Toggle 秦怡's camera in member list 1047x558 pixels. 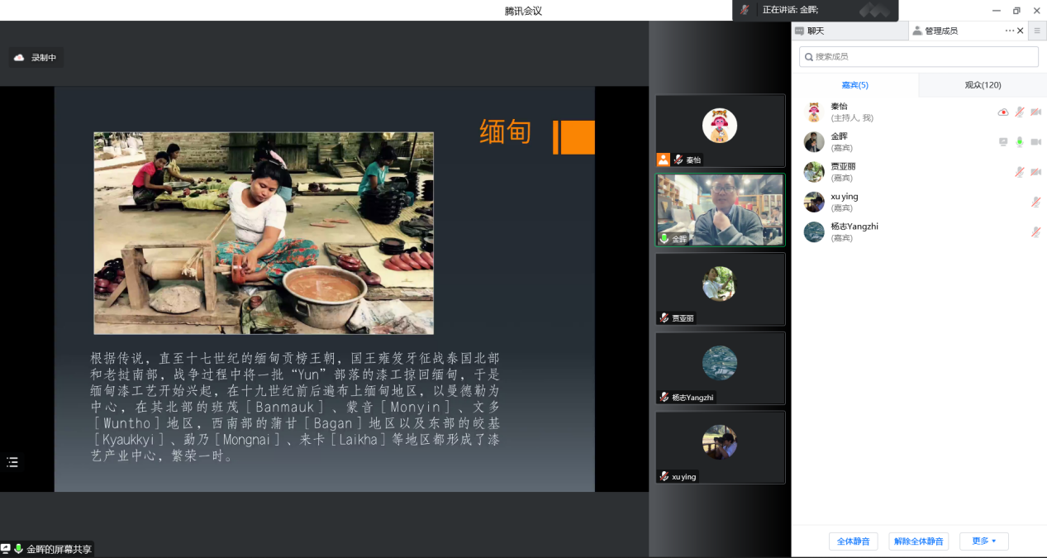pyautogui.click(x=1035, y=112)
